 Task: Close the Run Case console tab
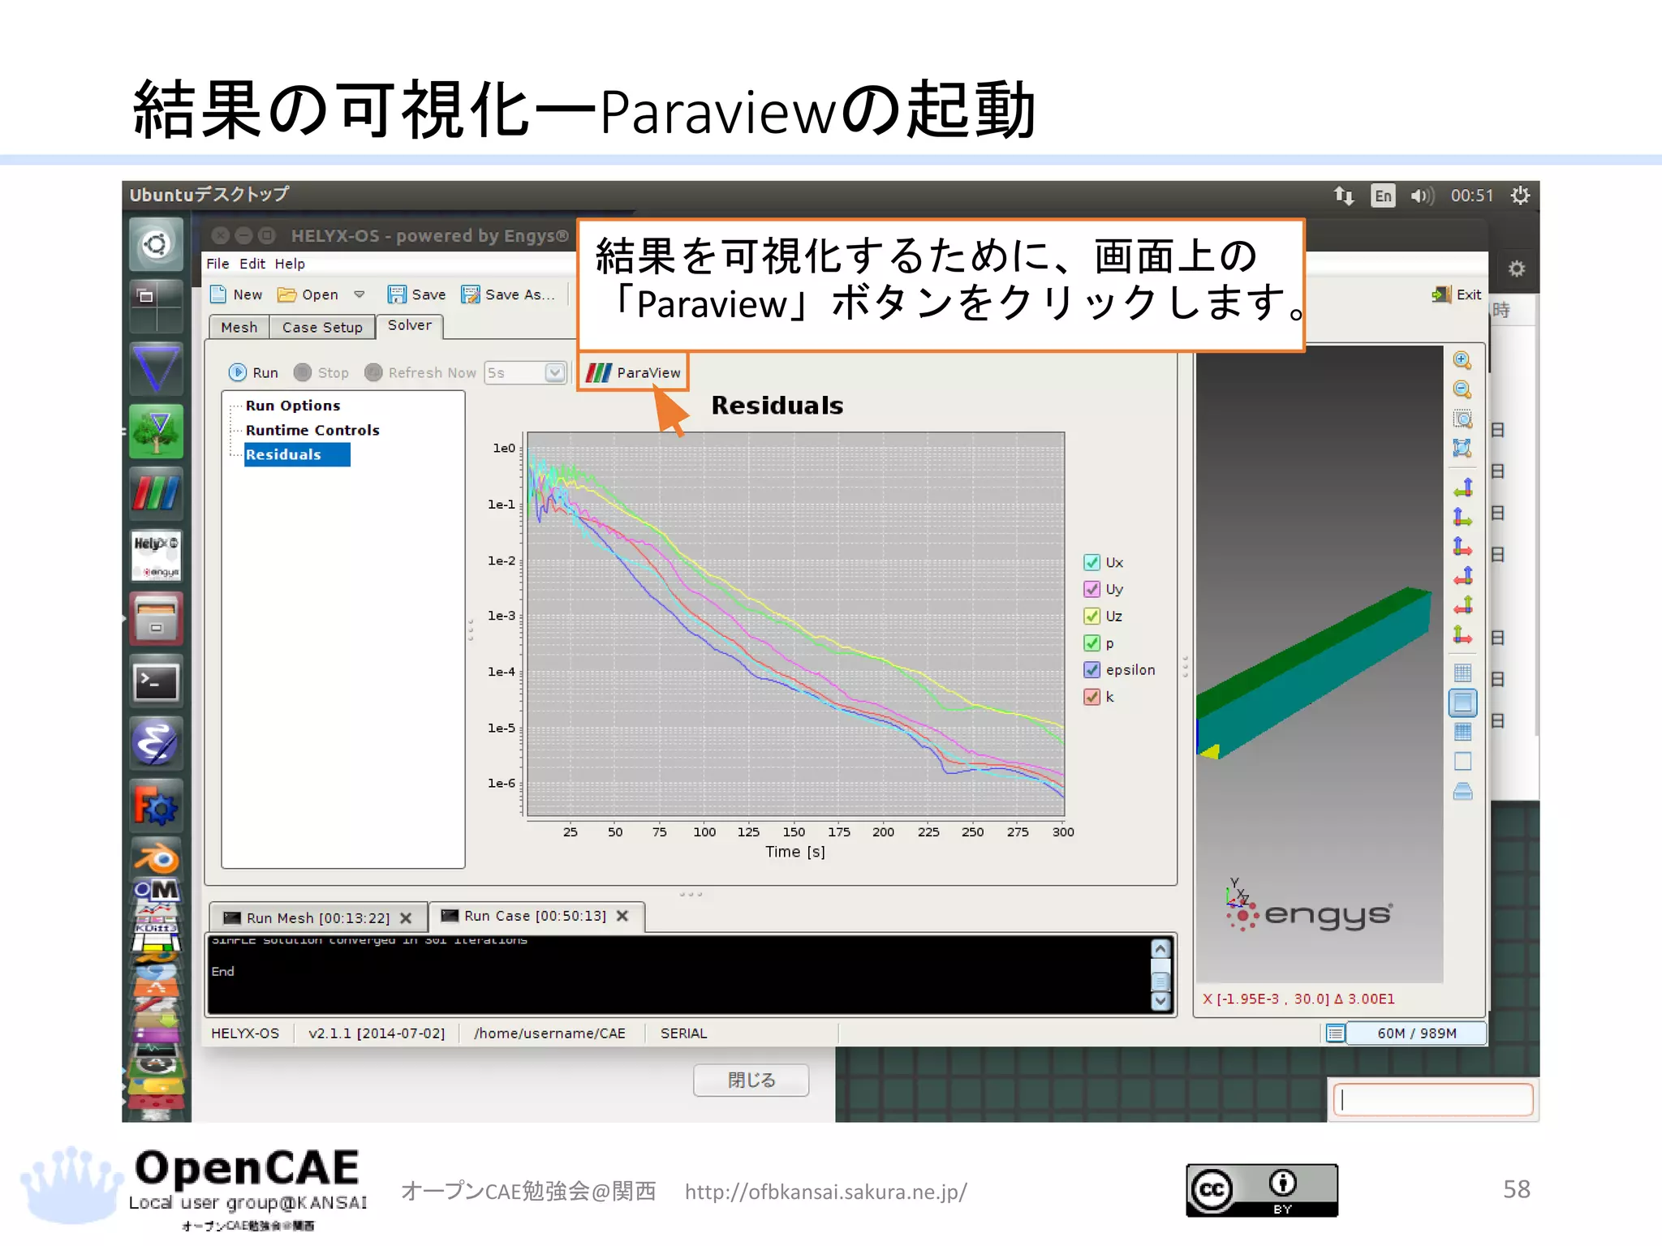click(x=622, y=916)
